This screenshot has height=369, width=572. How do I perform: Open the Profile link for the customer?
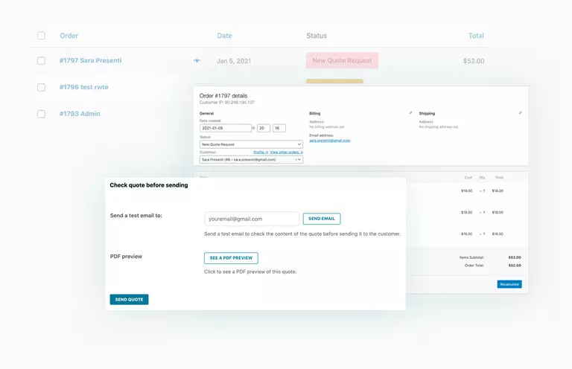(x=261, y=152)
